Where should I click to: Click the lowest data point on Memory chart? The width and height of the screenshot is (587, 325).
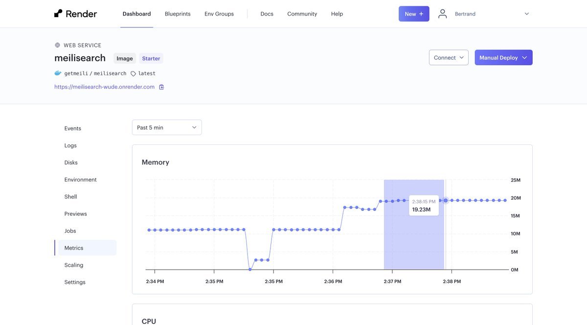coord(250,269)
